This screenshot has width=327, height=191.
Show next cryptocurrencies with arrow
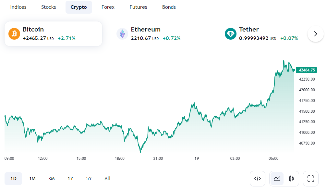point(316,34)
